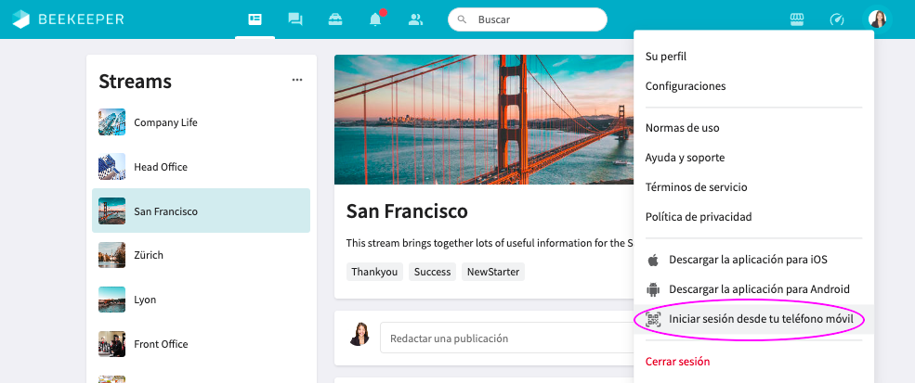Click the search magnifier icon
This screenshot has height=383, width=915.
pos(463,19)
